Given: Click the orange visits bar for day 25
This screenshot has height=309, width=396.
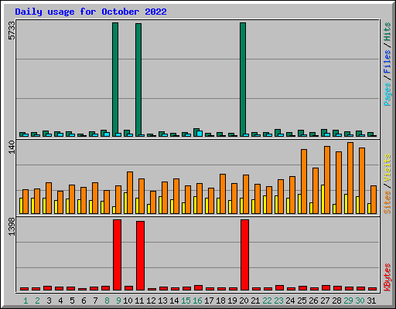Looking at the screenshot, I should click(x=304, y=182).
